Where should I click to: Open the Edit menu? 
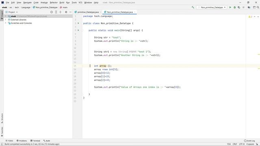[13, 2]
